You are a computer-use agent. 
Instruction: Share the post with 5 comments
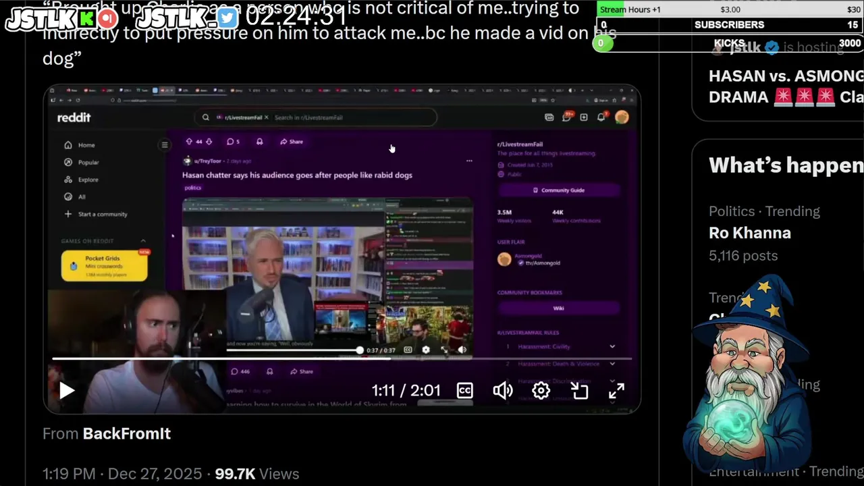[x=292, y=142]
